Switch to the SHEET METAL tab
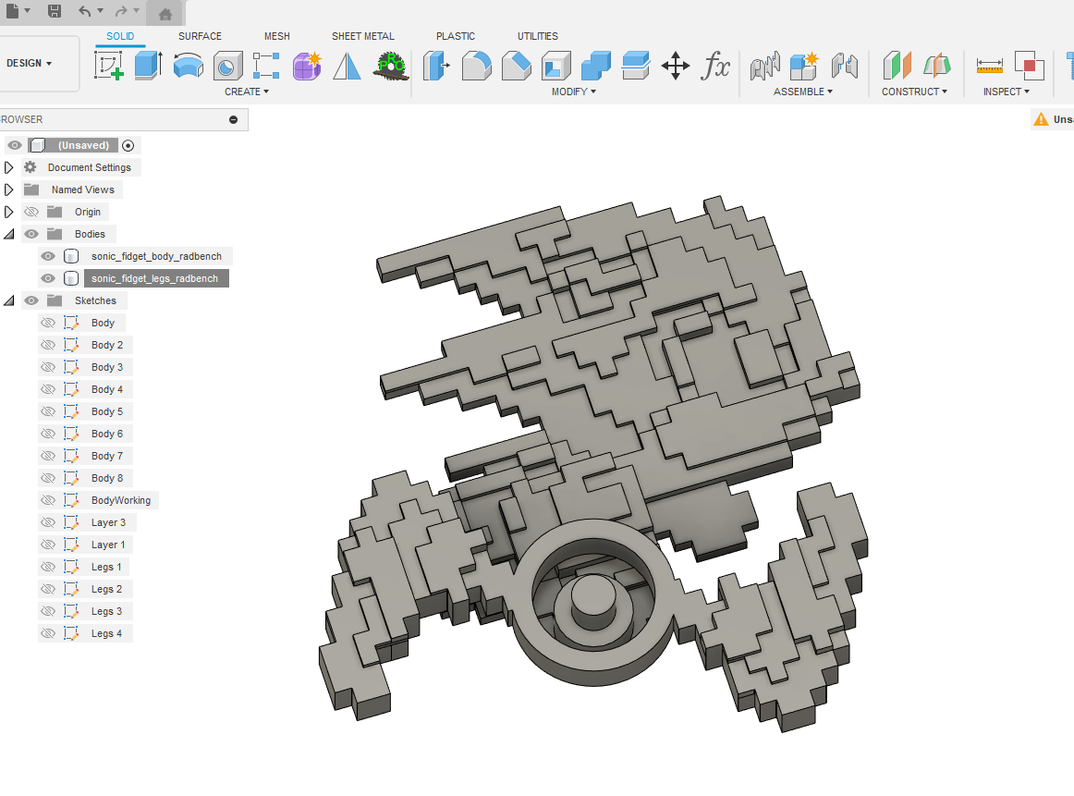 point(362,36)
